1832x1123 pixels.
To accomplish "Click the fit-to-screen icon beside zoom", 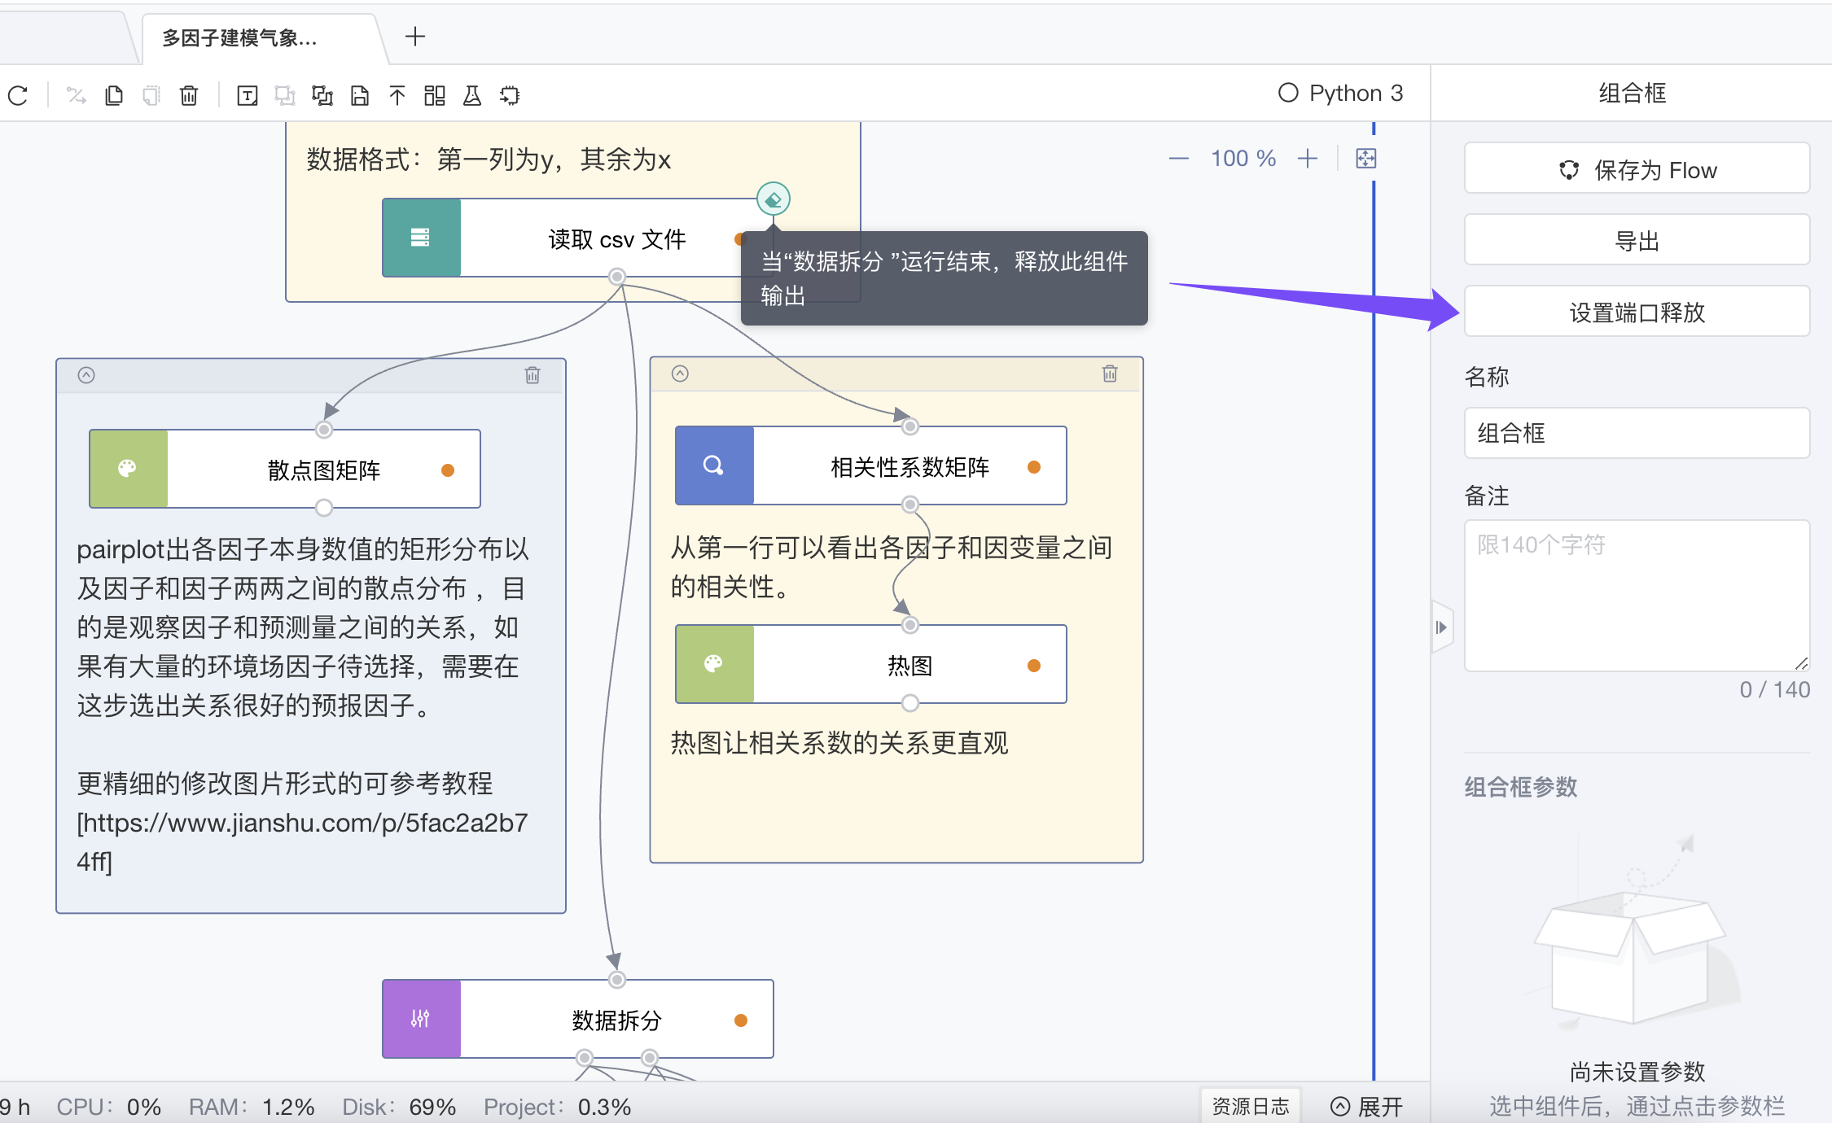I will tap(1366, 159).
